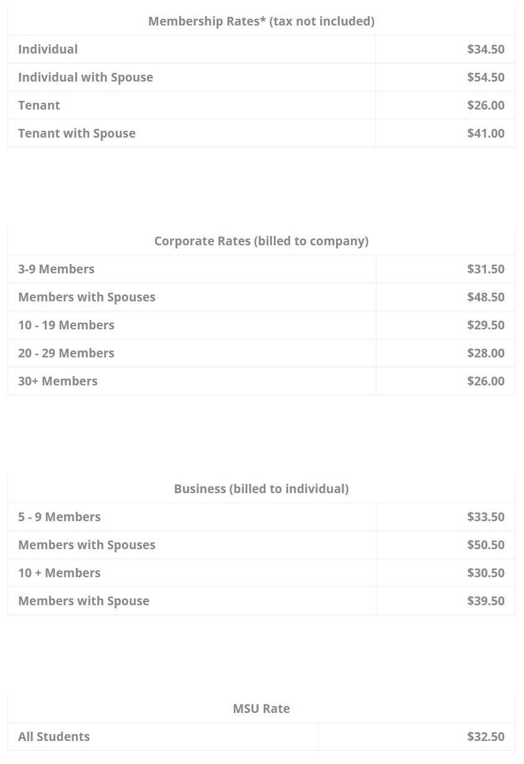Screen dimensions: 524x764
Task: Click the $39.50 Members with Spouse price
Action: click(x=485, y=601)
